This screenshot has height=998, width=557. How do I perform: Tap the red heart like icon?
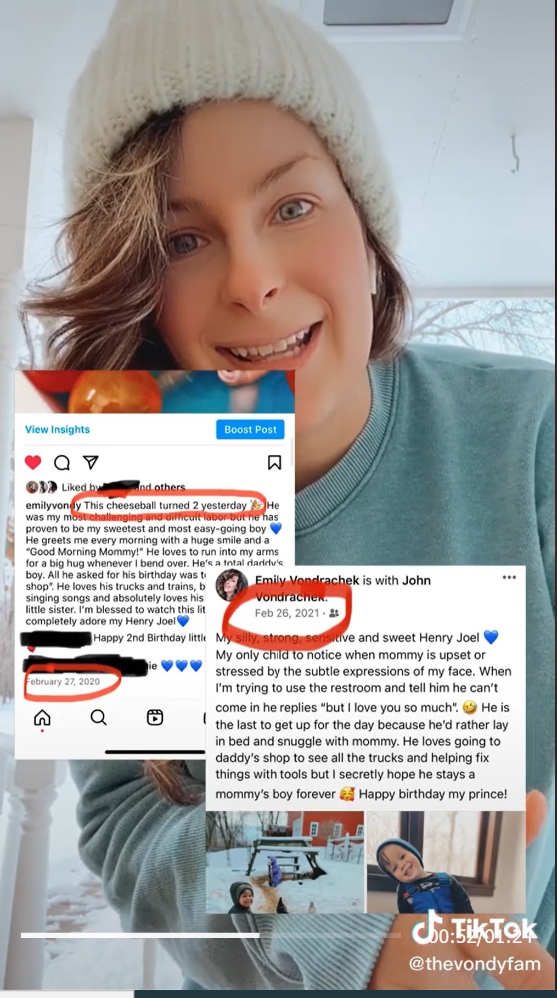tap(33, 462)
